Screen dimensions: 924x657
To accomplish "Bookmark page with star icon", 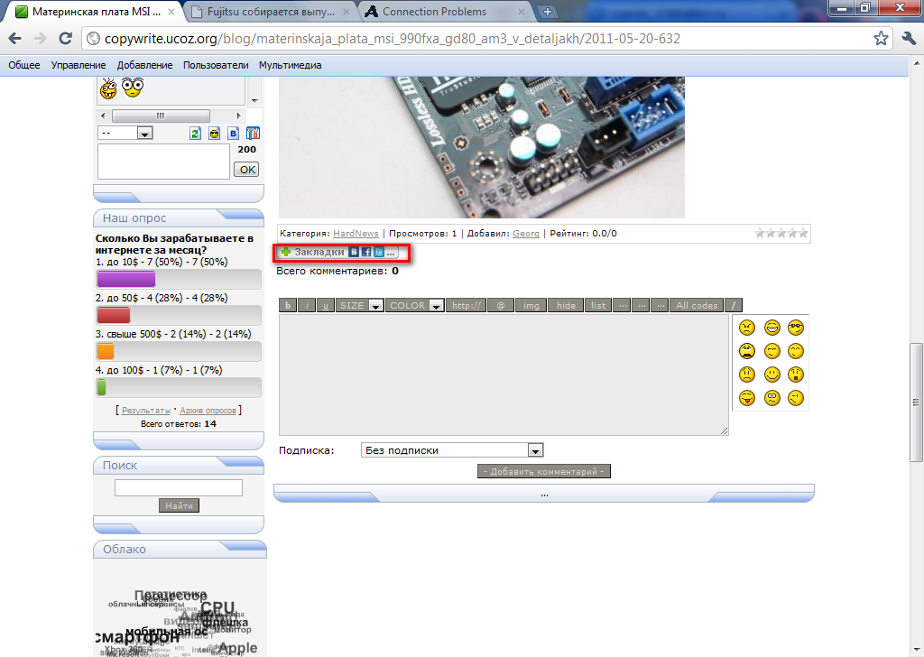I will (x=881, y=39).
